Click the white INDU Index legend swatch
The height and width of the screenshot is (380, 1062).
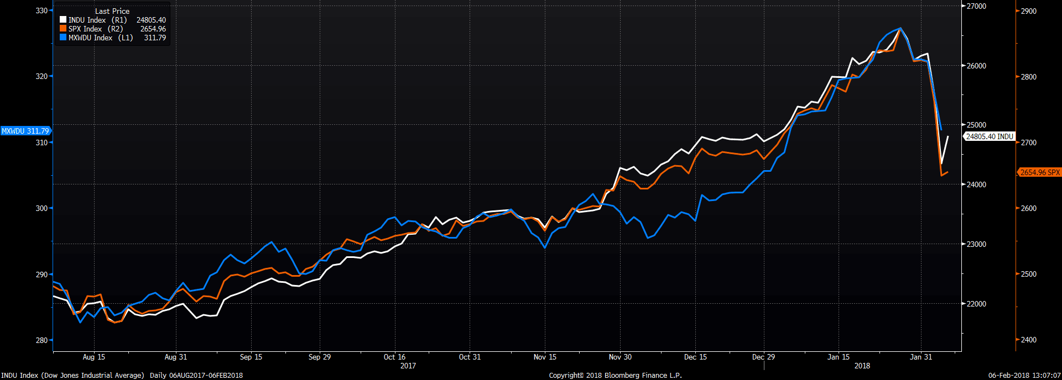pos(63,20)
